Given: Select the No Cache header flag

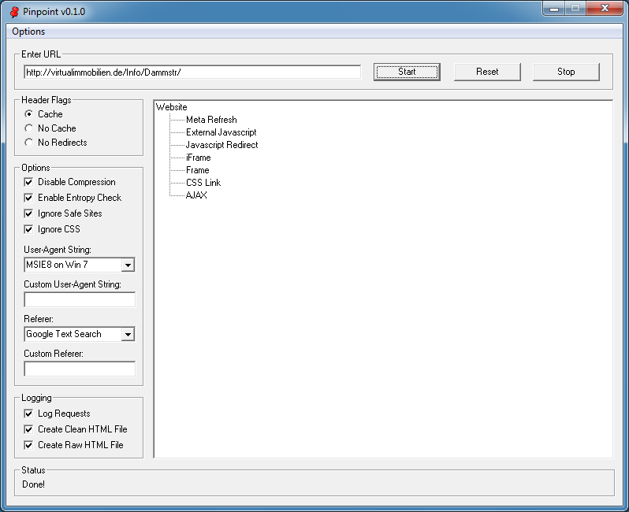Looking at the screenshot, I should [x=29, y=128].
